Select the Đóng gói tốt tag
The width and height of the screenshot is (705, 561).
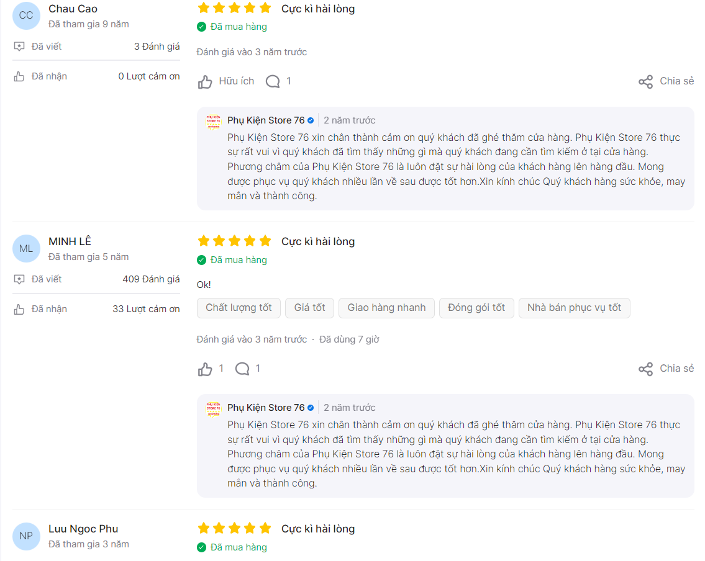click(476, 308)
